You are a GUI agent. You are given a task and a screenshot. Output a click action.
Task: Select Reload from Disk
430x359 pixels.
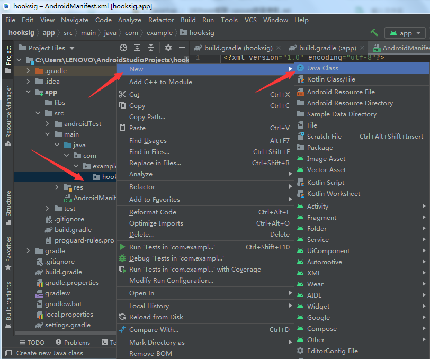click(205, 317)
